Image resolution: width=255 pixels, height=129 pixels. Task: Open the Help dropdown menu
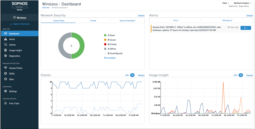pyautogui.click(x=226, y=3)
